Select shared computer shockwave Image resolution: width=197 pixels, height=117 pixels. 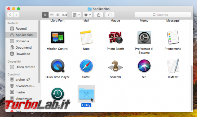click(x=21, y=99)
